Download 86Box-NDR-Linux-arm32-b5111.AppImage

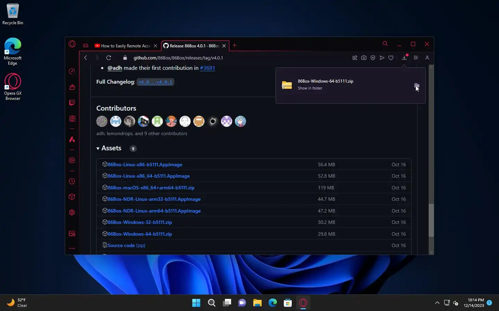click(154, 199)
